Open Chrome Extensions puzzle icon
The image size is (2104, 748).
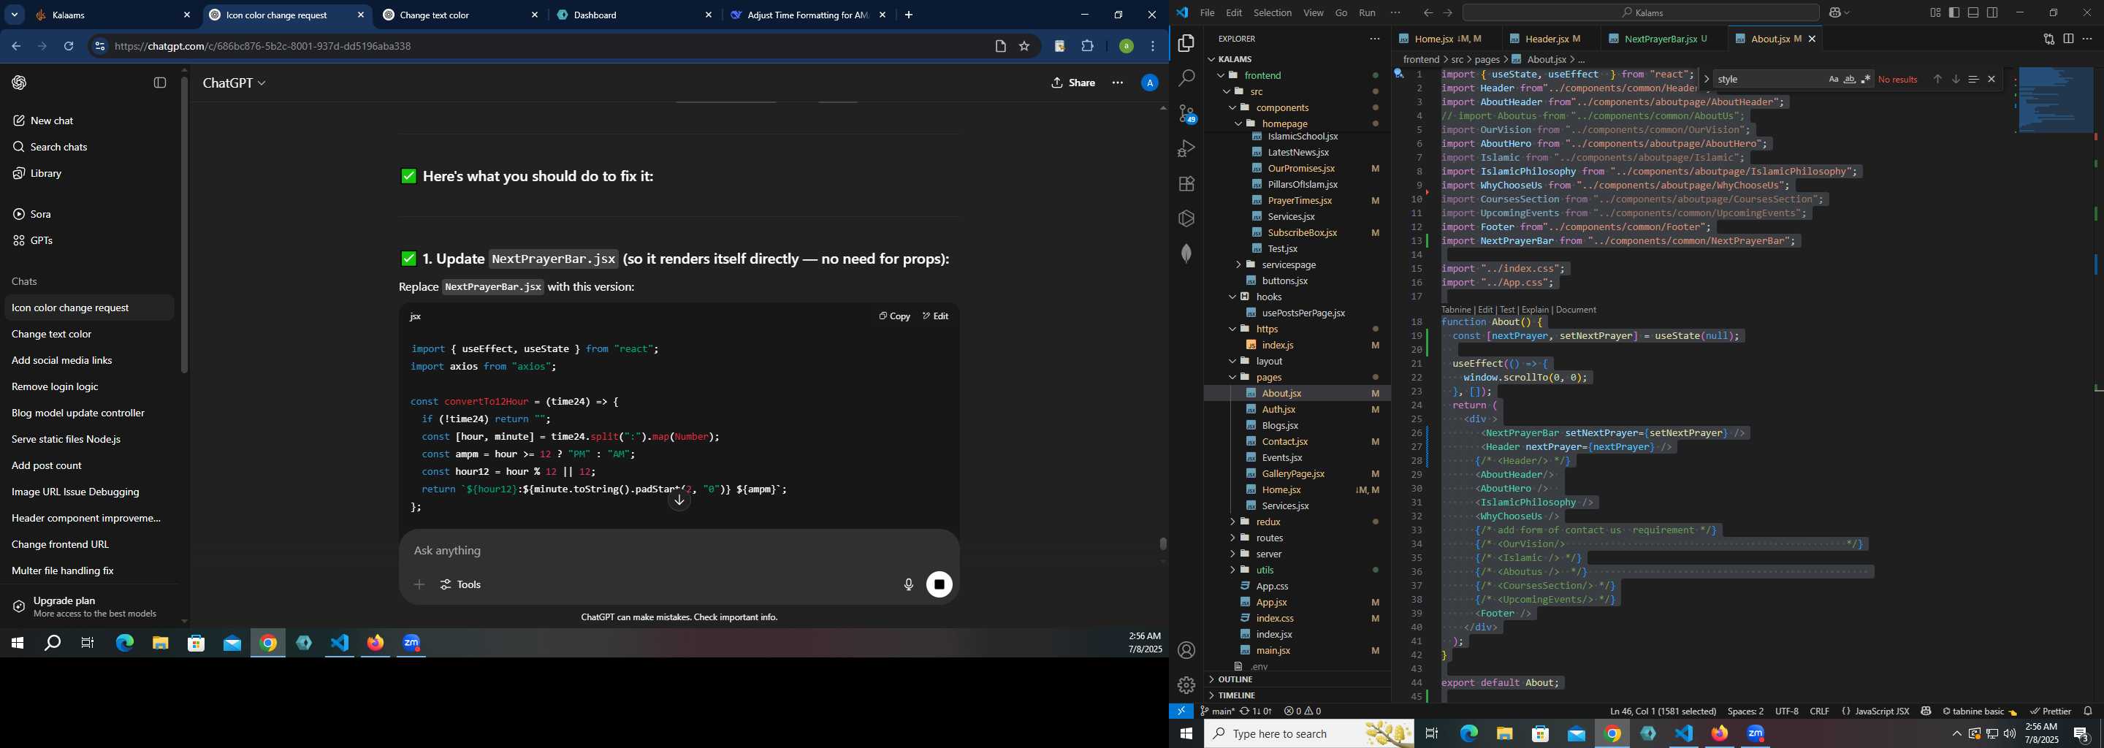pos(1087,47)
